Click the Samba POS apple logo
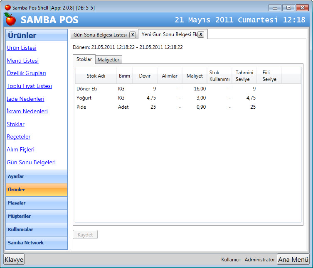The image size is (313, 268). [10, 19]
